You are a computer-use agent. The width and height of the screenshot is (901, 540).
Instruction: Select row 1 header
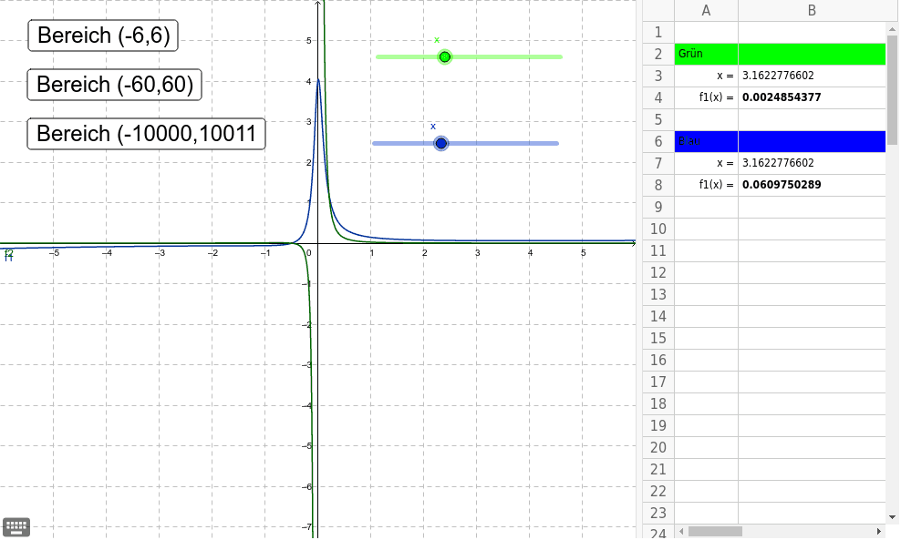coord(658,32)
